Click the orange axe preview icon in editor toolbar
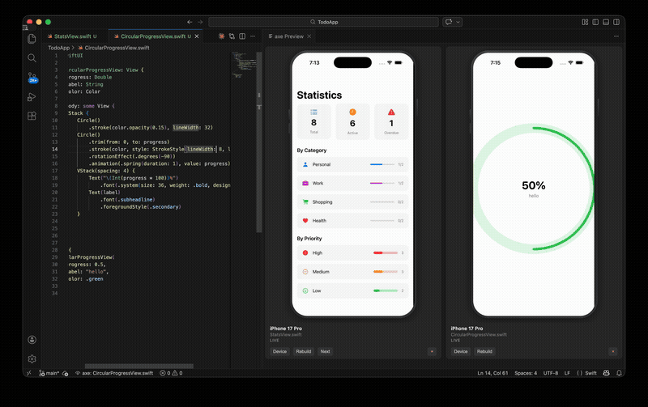The height and width of the screenshot is (407, 648). pos(221,36)
